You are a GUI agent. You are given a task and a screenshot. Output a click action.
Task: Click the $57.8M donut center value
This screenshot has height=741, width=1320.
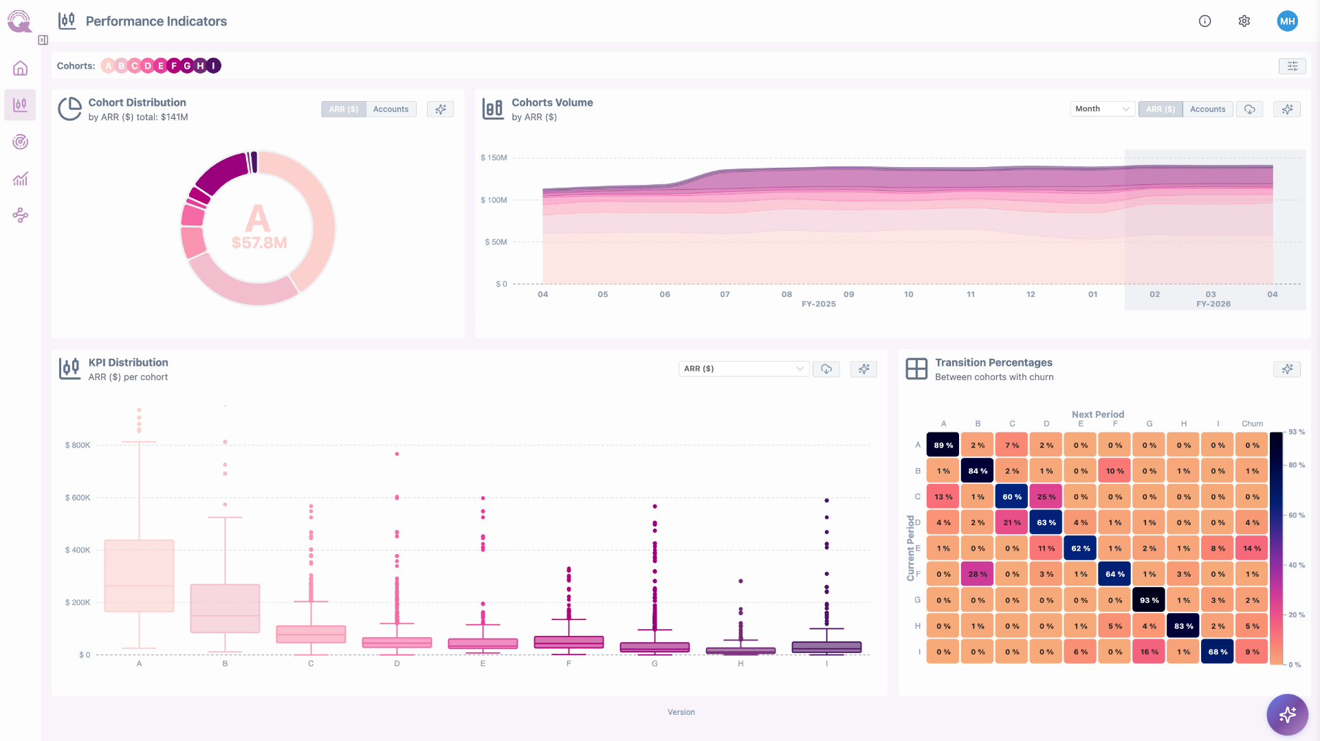click(x=259, y=243)
